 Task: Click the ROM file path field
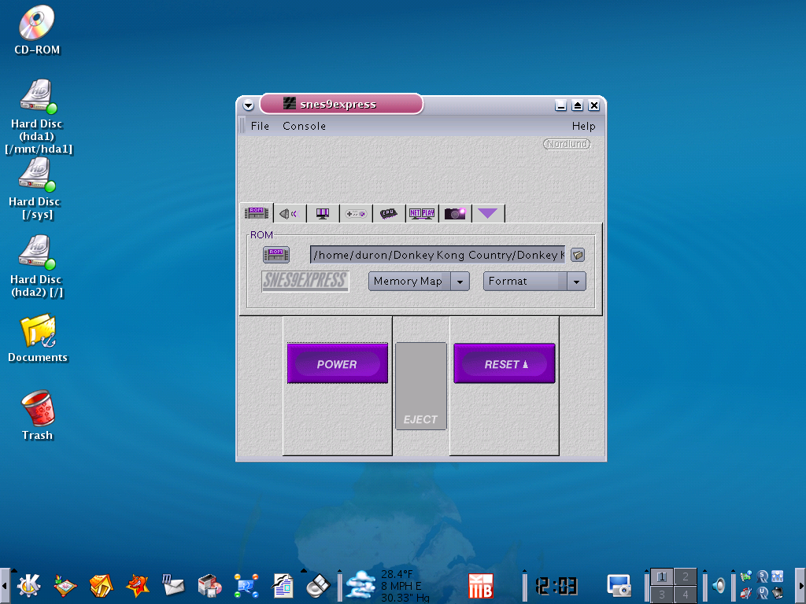(x=437, y=255)
